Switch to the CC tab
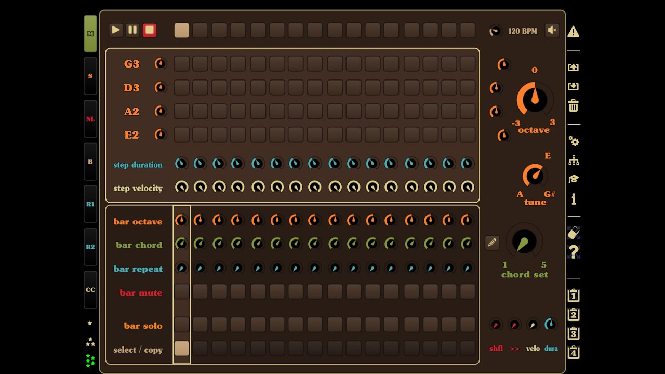665x374 pixels. (x=90, y=290)
